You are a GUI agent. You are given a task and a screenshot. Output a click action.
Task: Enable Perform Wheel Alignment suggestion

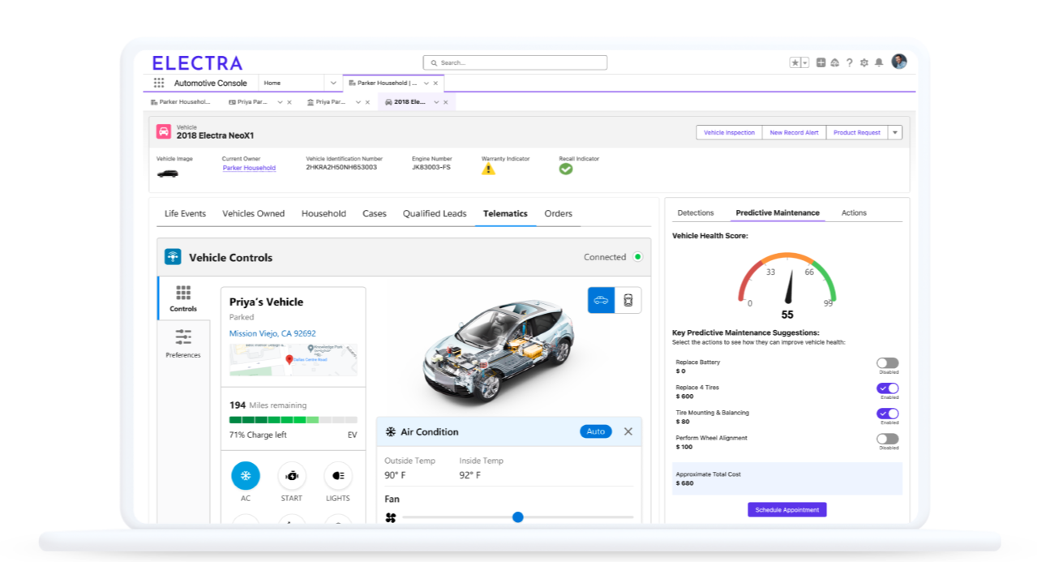tap(887, 440)
